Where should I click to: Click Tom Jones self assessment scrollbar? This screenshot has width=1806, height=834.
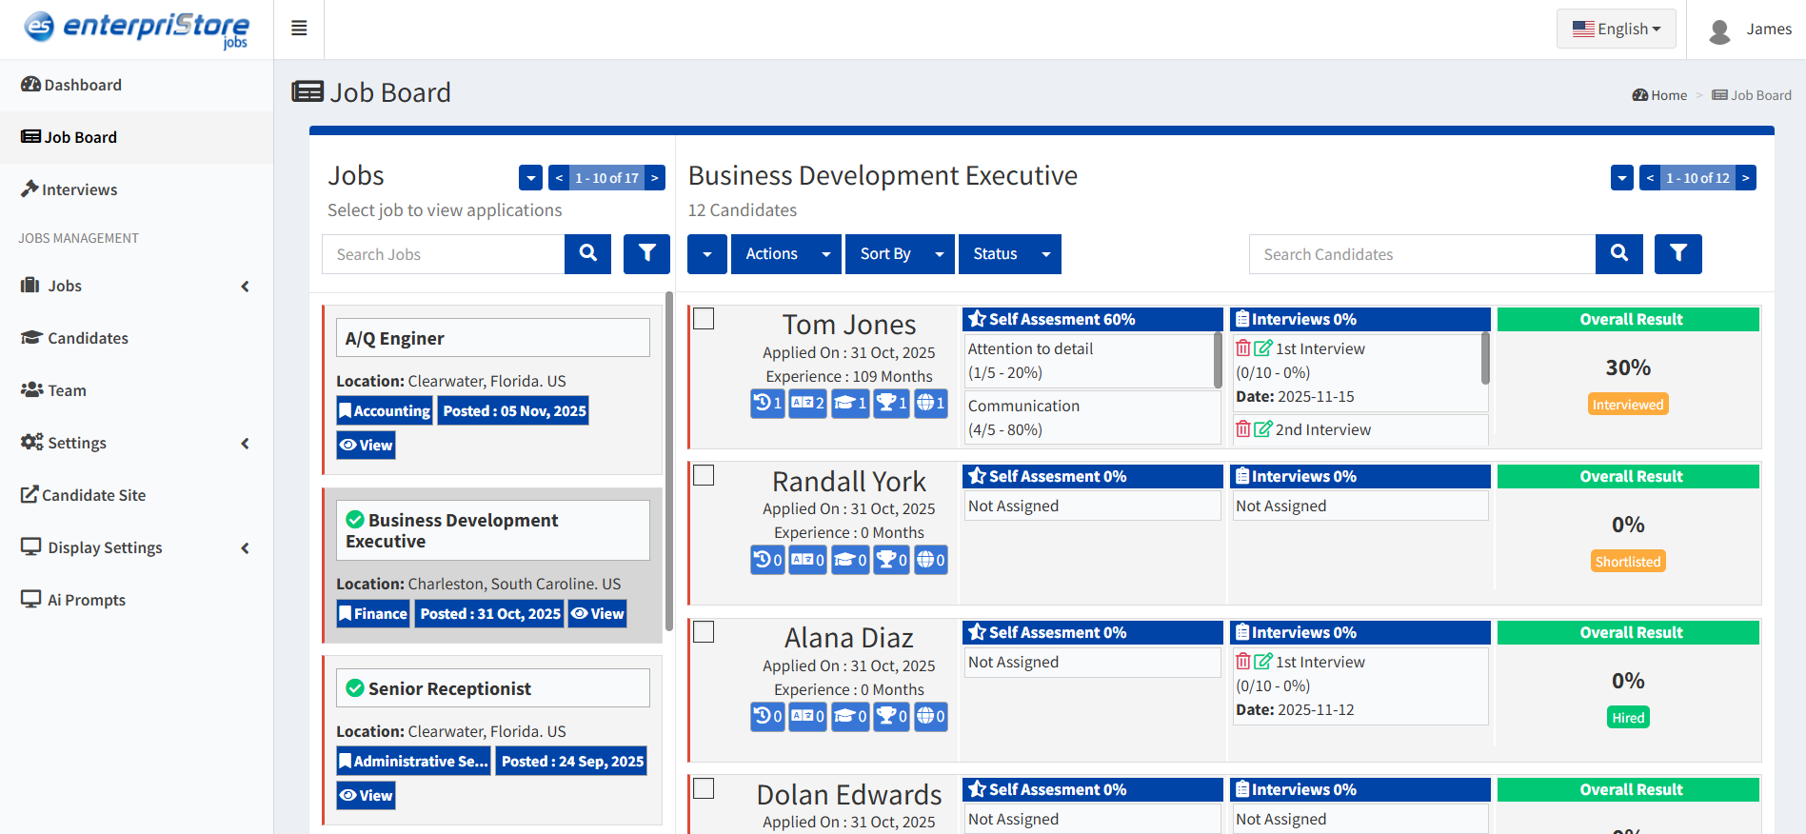(1218, 360)
